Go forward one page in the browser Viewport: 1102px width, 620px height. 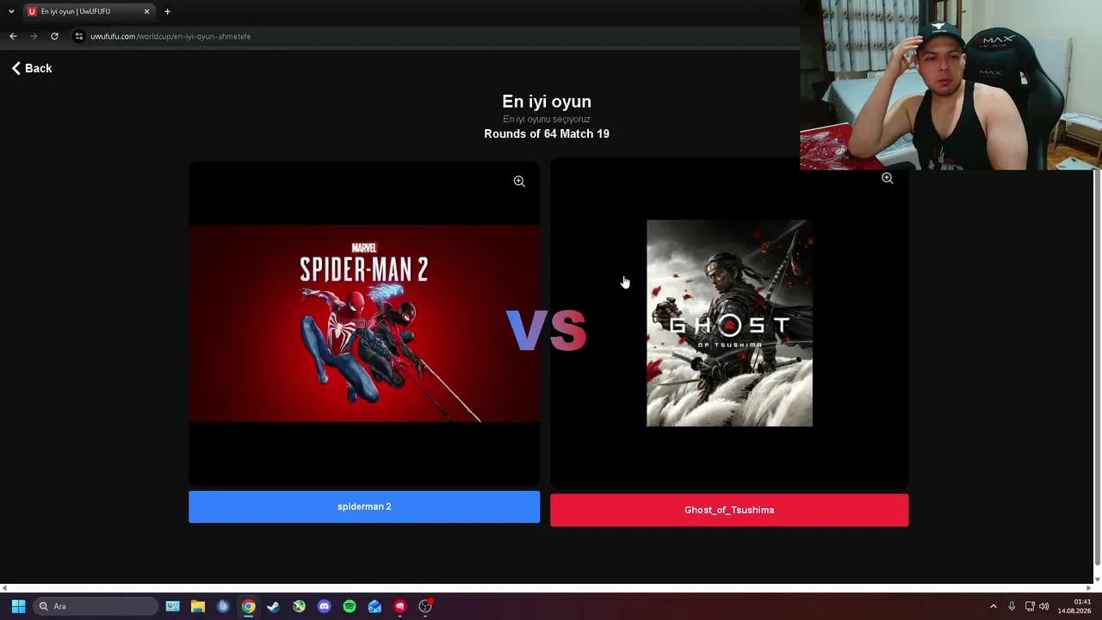34,36
